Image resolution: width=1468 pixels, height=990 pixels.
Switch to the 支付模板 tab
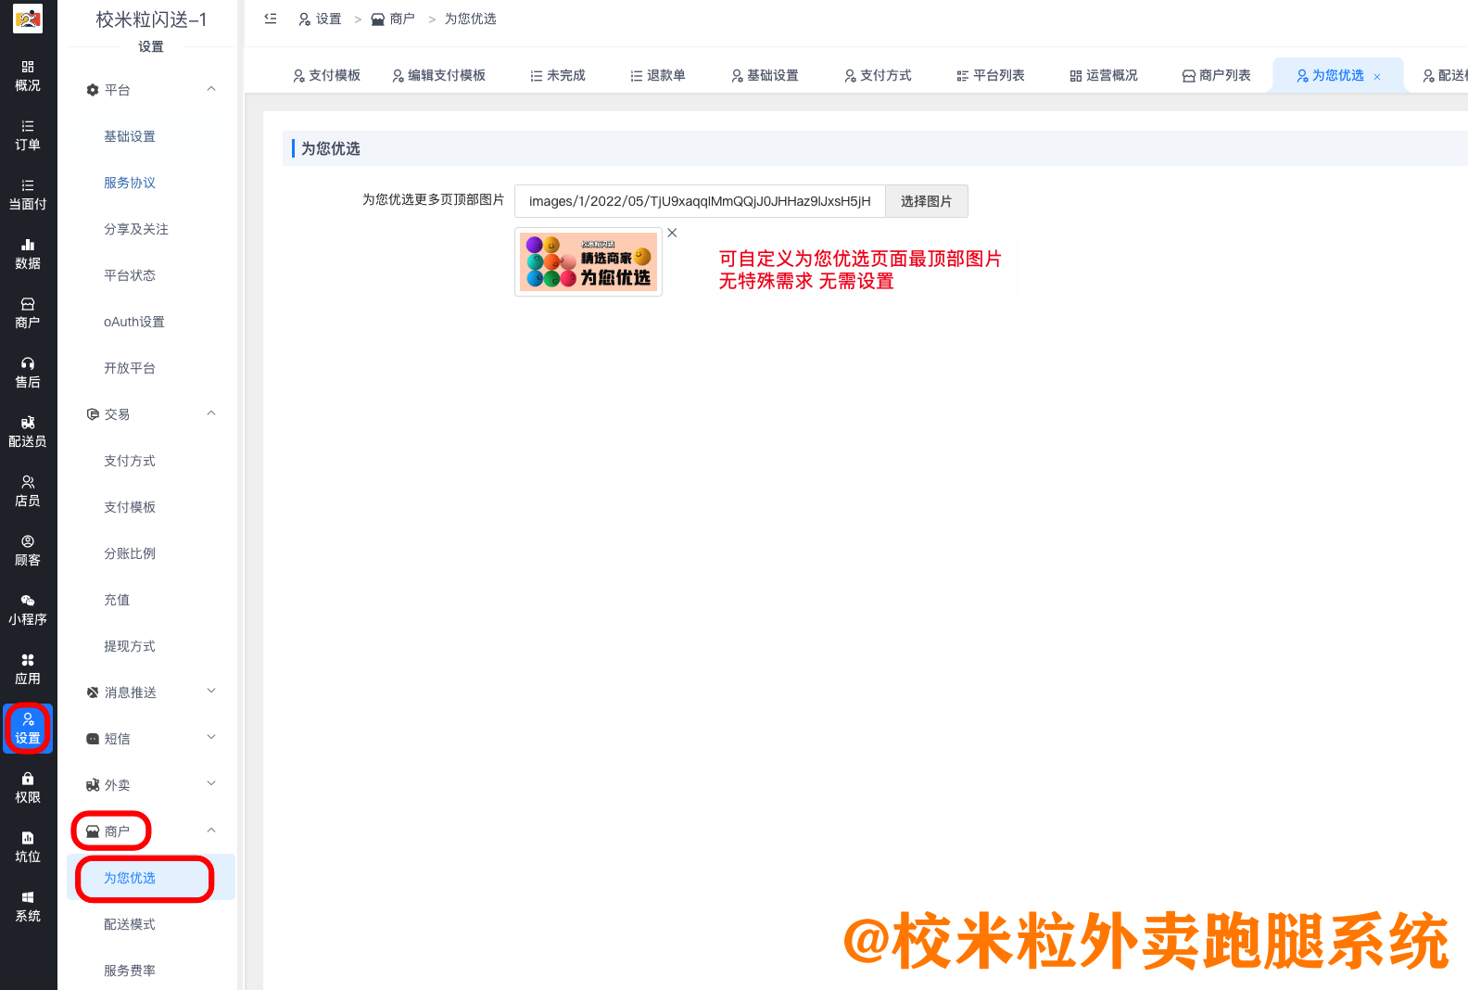(326, 75)
